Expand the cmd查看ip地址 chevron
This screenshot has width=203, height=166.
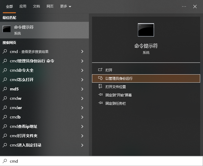[82, 127]
